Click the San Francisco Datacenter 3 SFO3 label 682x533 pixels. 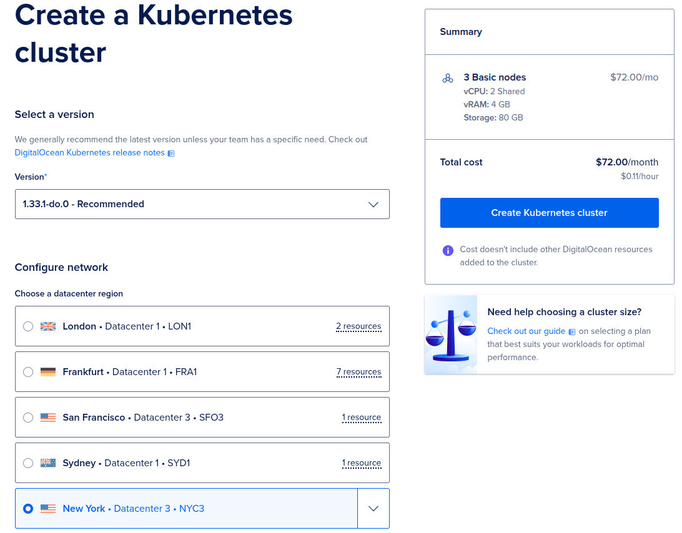pos(143,418)
